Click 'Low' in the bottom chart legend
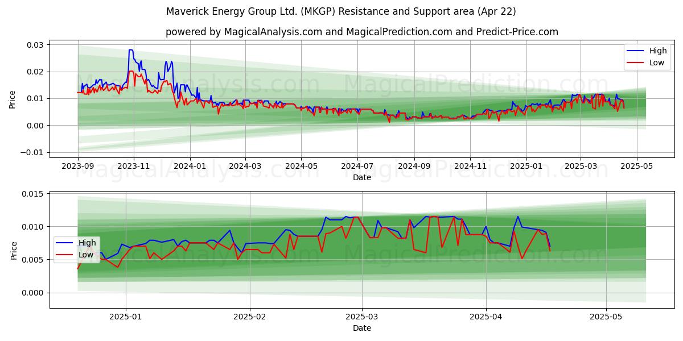The height and width of the screenshot is (341, 683). pos(86,255)
